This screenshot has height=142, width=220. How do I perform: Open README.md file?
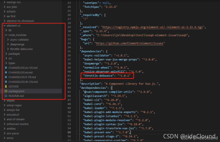coord(16,96)
